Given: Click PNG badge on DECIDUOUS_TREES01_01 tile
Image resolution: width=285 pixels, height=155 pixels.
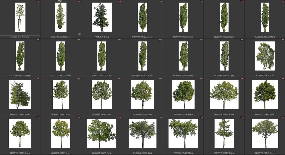Looking at the screenshot, I should 282,40.
